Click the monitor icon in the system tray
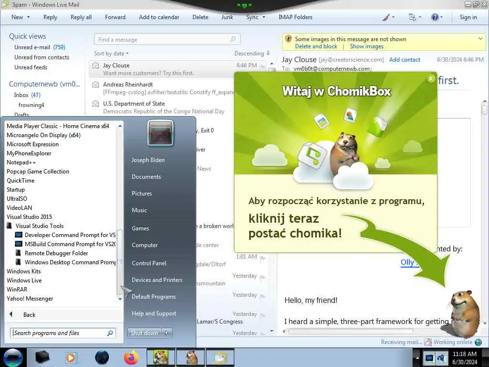This screenshot has height=367, width=489. (429, 358)
